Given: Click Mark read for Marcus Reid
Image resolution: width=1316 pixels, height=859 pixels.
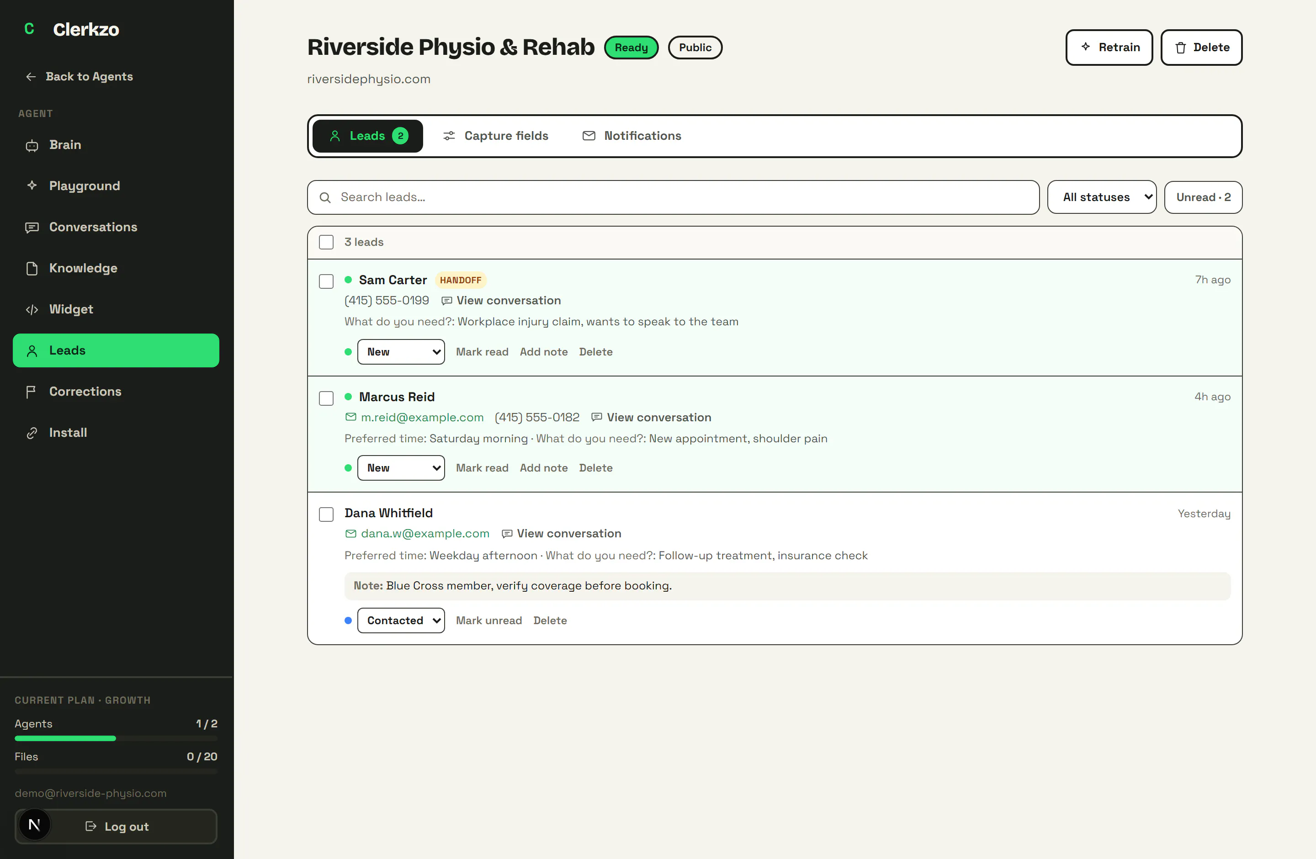Looking at the screenshot, I should (x=482, y=468).
